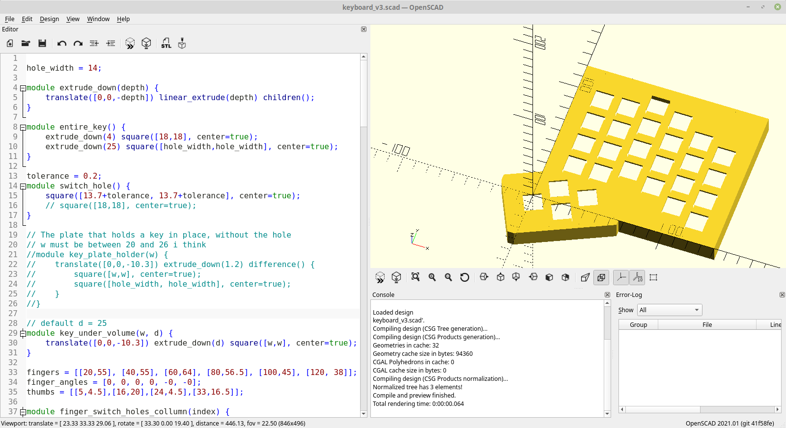
Task: Send design to 3D printer
Action: coord(182,43)
